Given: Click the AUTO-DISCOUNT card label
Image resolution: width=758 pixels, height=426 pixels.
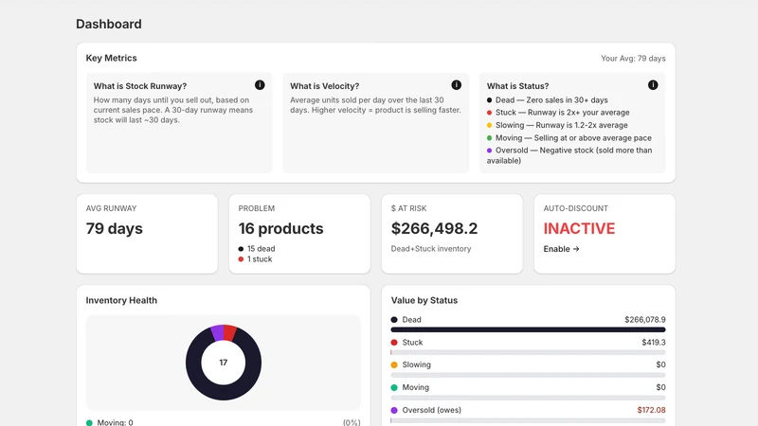Looking at the screenshot, I should [575, 208].
